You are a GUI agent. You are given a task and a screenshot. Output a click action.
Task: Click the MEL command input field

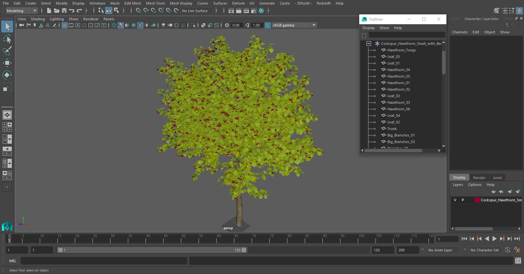point(104,261)
